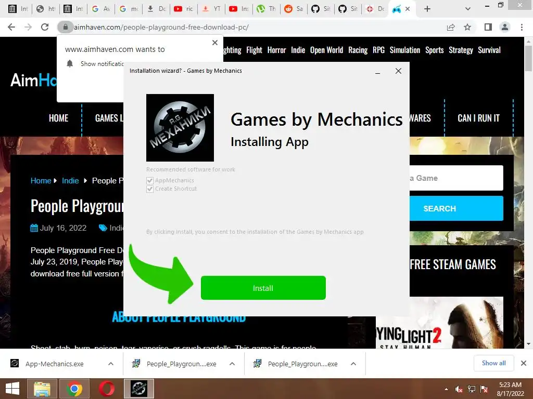Click Show all downloads button
The image size is (533, 399).
[x=493, y=363]
